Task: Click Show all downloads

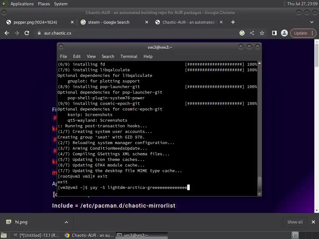Action: coord(295,222)
